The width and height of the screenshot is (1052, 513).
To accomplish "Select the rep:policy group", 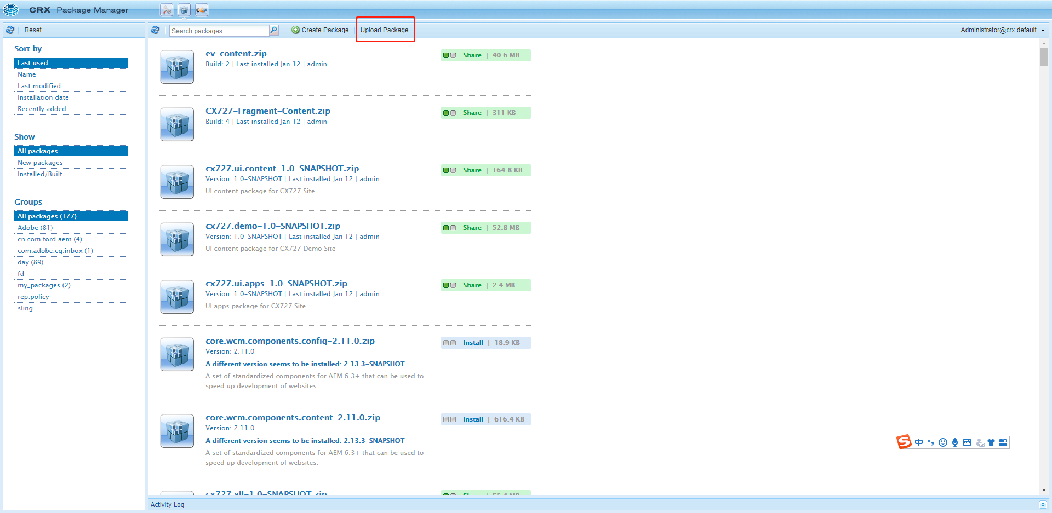I will pos(71,297).
